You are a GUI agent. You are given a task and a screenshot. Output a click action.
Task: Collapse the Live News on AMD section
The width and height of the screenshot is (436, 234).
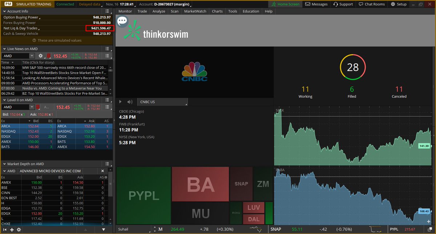4,49
